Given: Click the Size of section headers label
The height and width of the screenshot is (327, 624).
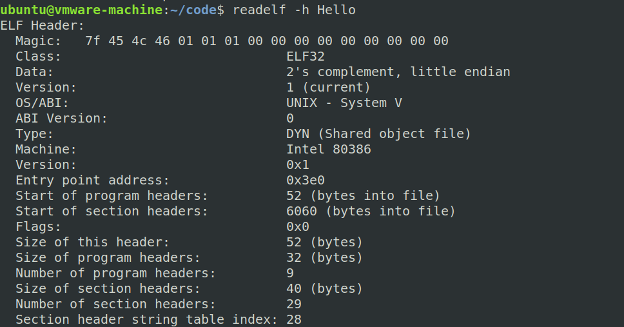Looking at the screenshot, I should [108, 288].
